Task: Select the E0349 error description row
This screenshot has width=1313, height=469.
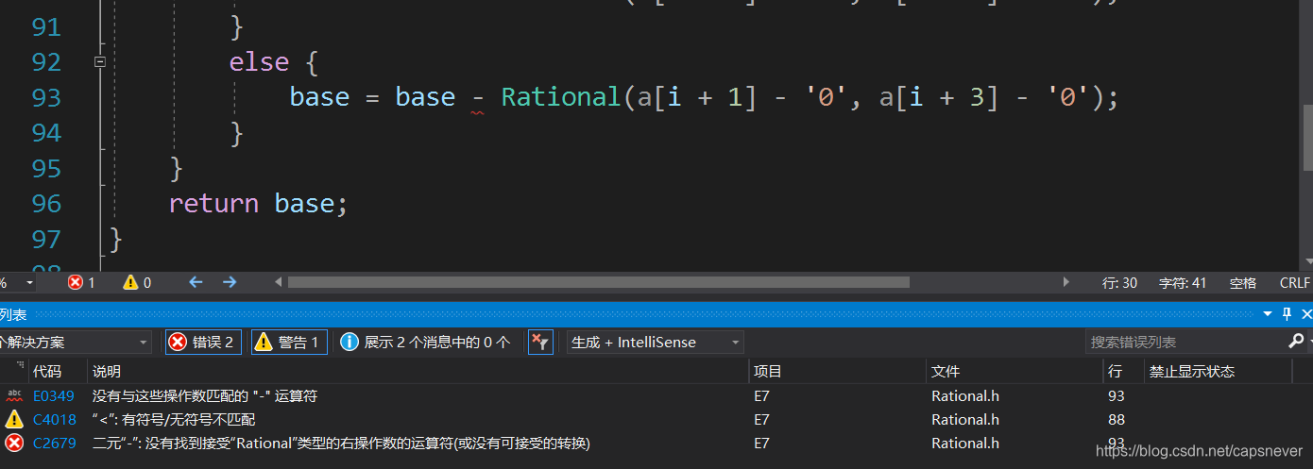Action: 205,396
